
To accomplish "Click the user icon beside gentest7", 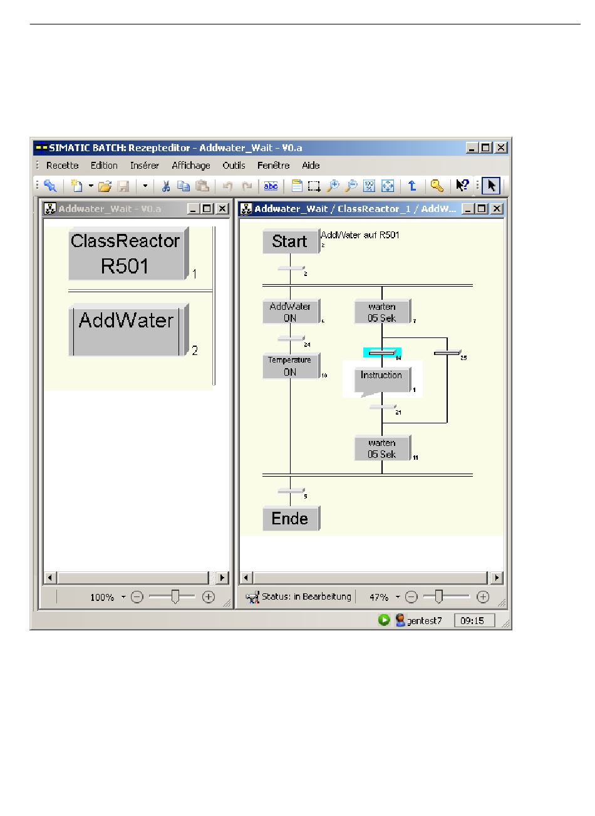I will pyautogui.click(x=400, y=620).
